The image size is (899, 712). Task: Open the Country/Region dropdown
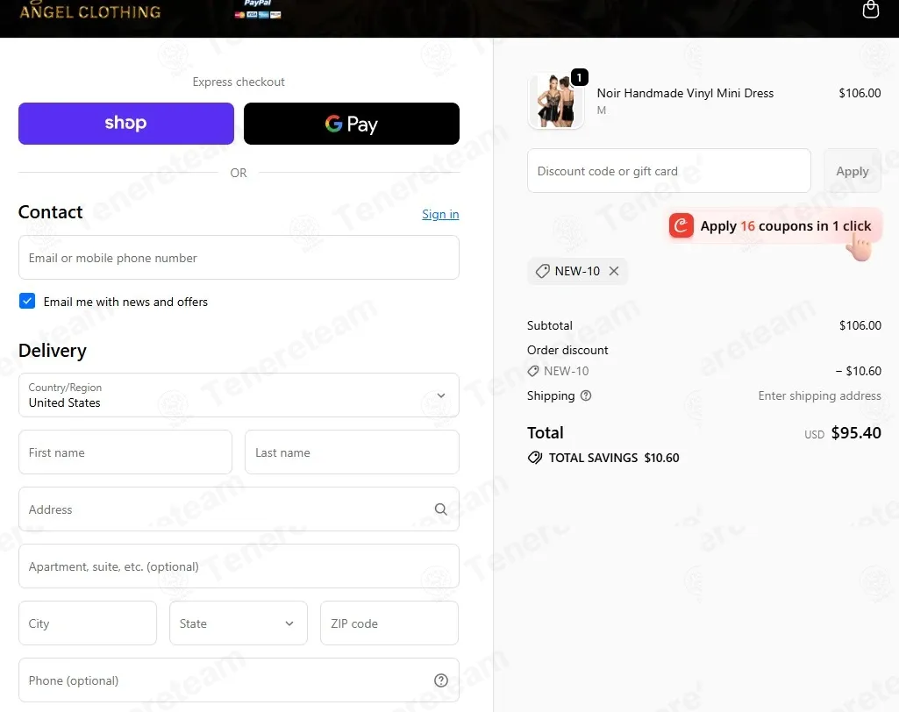pos(239,395)
